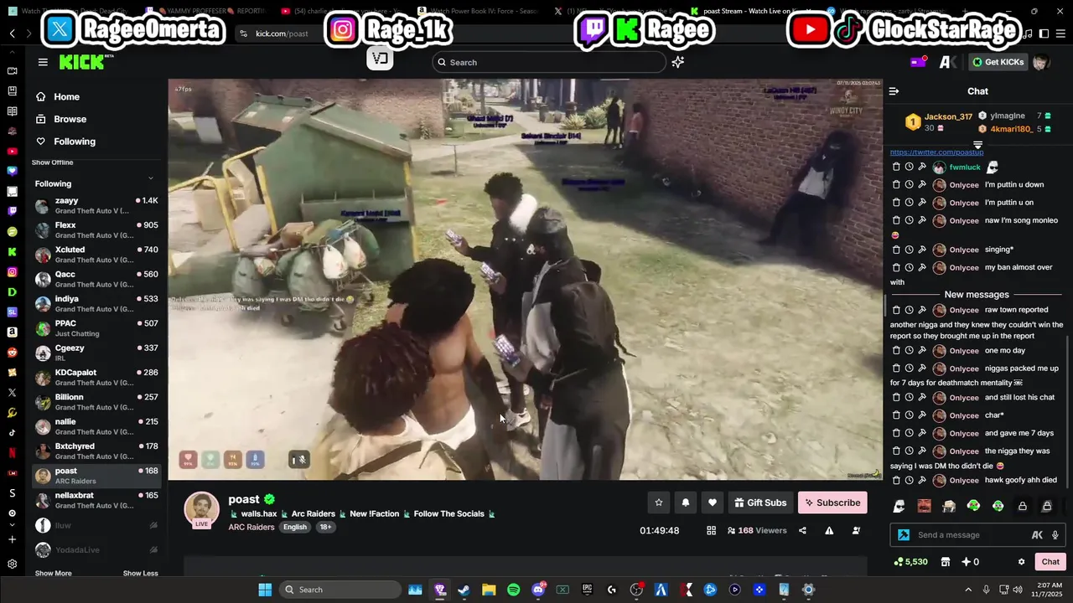Viewport: 1073px width, 603px height.
Task: Toggle the muted microphone indicator on video
Action: [299, 459]
